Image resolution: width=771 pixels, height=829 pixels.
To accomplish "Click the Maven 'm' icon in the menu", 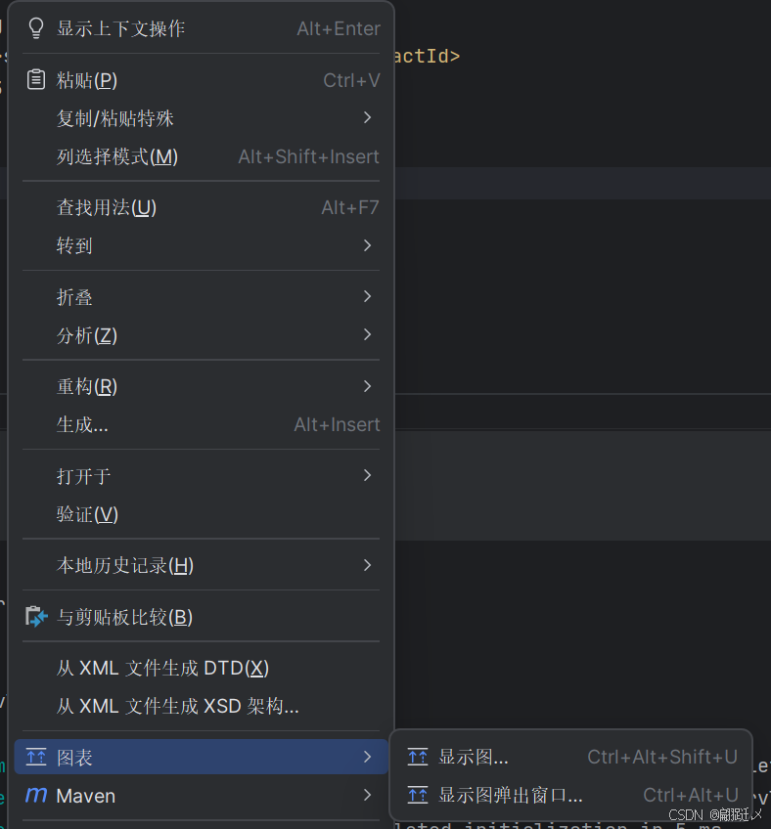I will click(x=36, y=796).
